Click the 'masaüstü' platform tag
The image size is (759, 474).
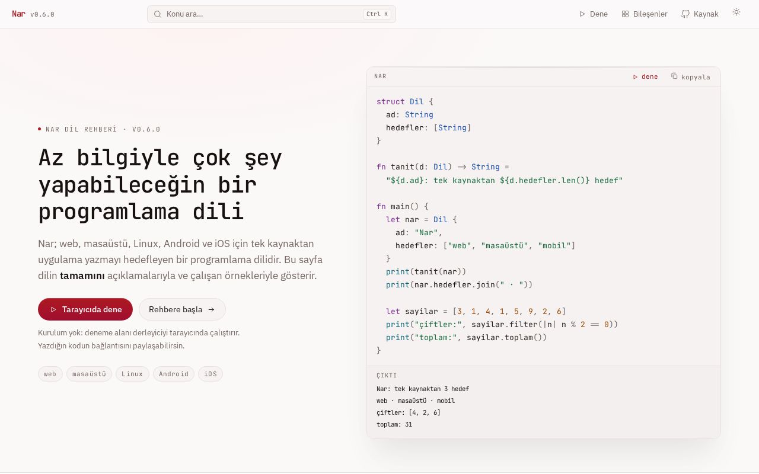[x=89, y=374]
